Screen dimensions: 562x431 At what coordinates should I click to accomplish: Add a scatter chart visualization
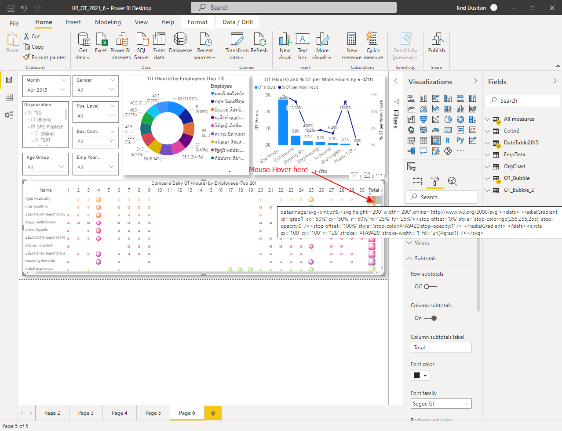point(436,119)
